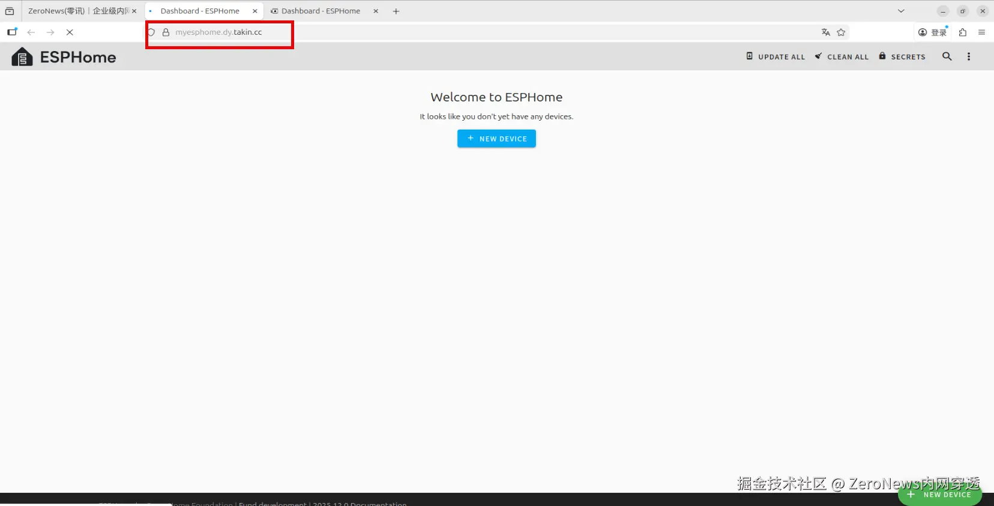
Task: Open the ESPHome three-dot overflow menu
Action: [x=969, y=56]
